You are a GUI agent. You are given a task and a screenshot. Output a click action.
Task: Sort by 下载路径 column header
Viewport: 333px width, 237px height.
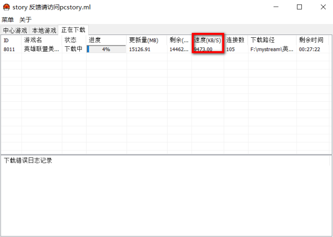coord(263,40)
